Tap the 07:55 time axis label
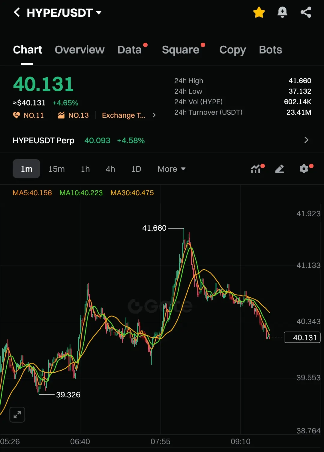 point(160,442)
